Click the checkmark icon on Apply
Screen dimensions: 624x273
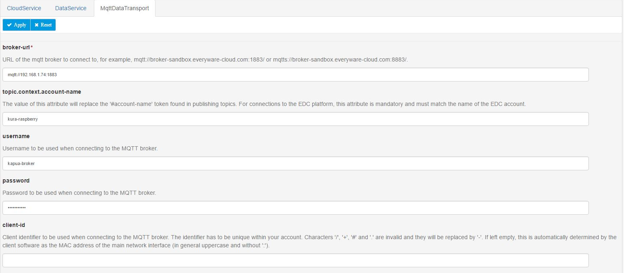[9, 25]
